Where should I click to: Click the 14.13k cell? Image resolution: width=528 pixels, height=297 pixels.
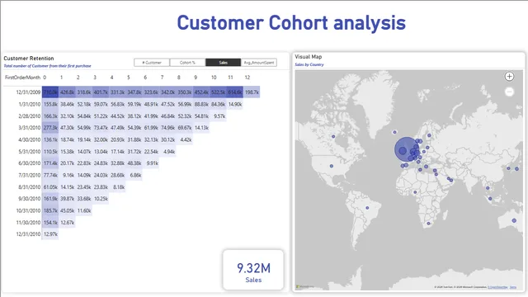click(x=201, y=128)
